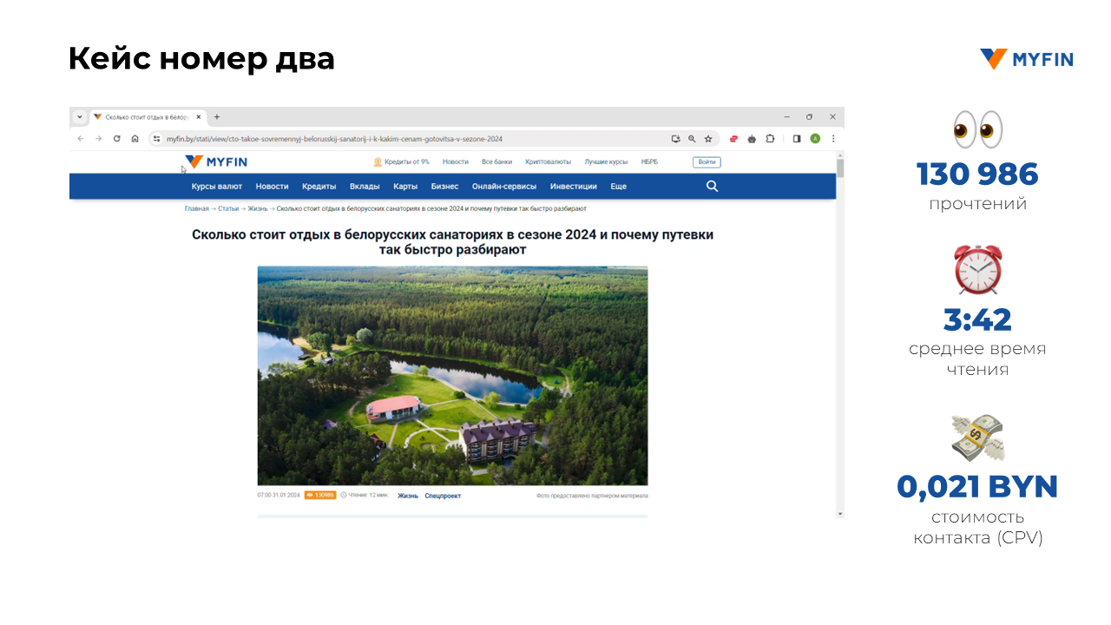Screen dimensions: 1111x625
Task: Reload the page with the refresh icon
Action: [116, 139]
